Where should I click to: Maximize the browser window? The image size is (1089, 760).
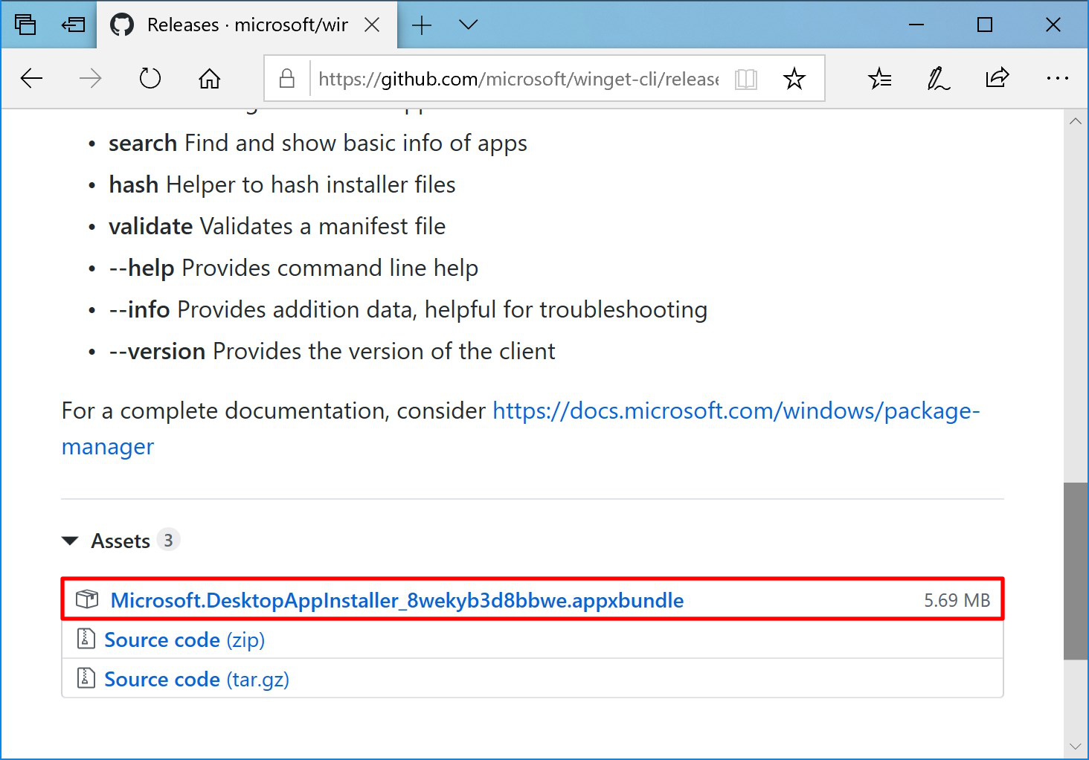click(985, 25)
